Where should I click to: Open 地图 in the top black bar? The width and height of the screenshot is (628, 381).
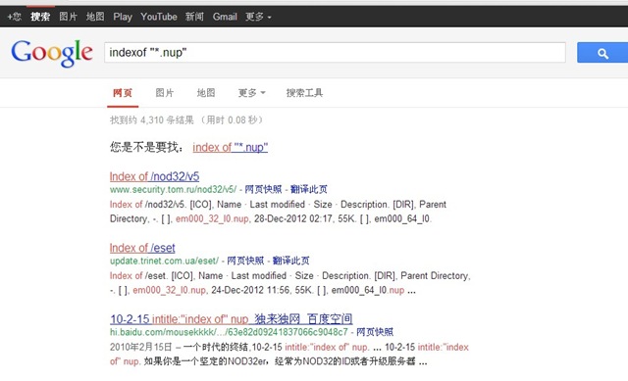(95, 17)
